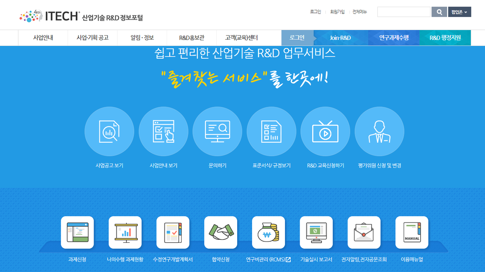
Task: Click the 과제신청 icon tile
Action: pos(77,232)
